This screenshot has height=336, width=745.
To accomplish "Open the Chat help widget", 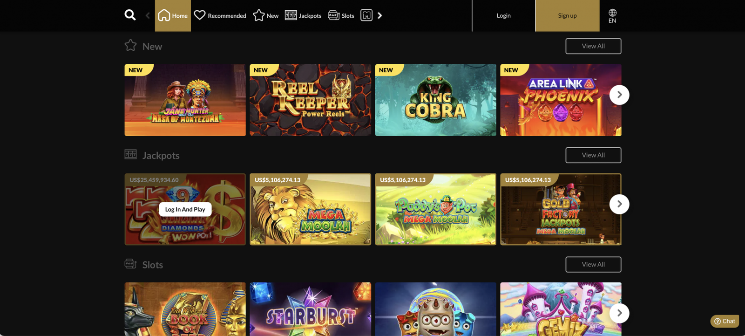I will click(x=725, y=321).
